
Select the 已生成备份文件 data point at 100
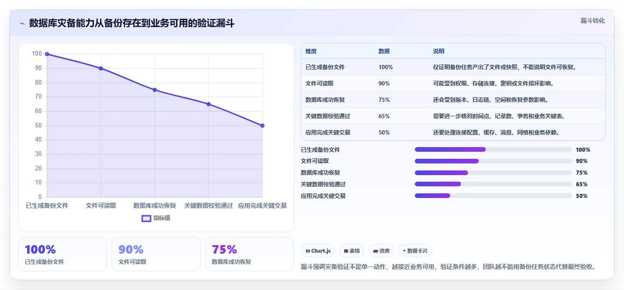pyautogui.click(x=47, y=54)
